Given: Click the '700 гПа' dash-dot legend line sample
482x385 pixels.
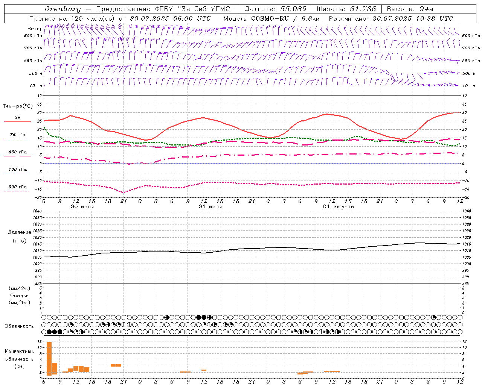Looking at the screenshot, I should click(x=17, y=174).
